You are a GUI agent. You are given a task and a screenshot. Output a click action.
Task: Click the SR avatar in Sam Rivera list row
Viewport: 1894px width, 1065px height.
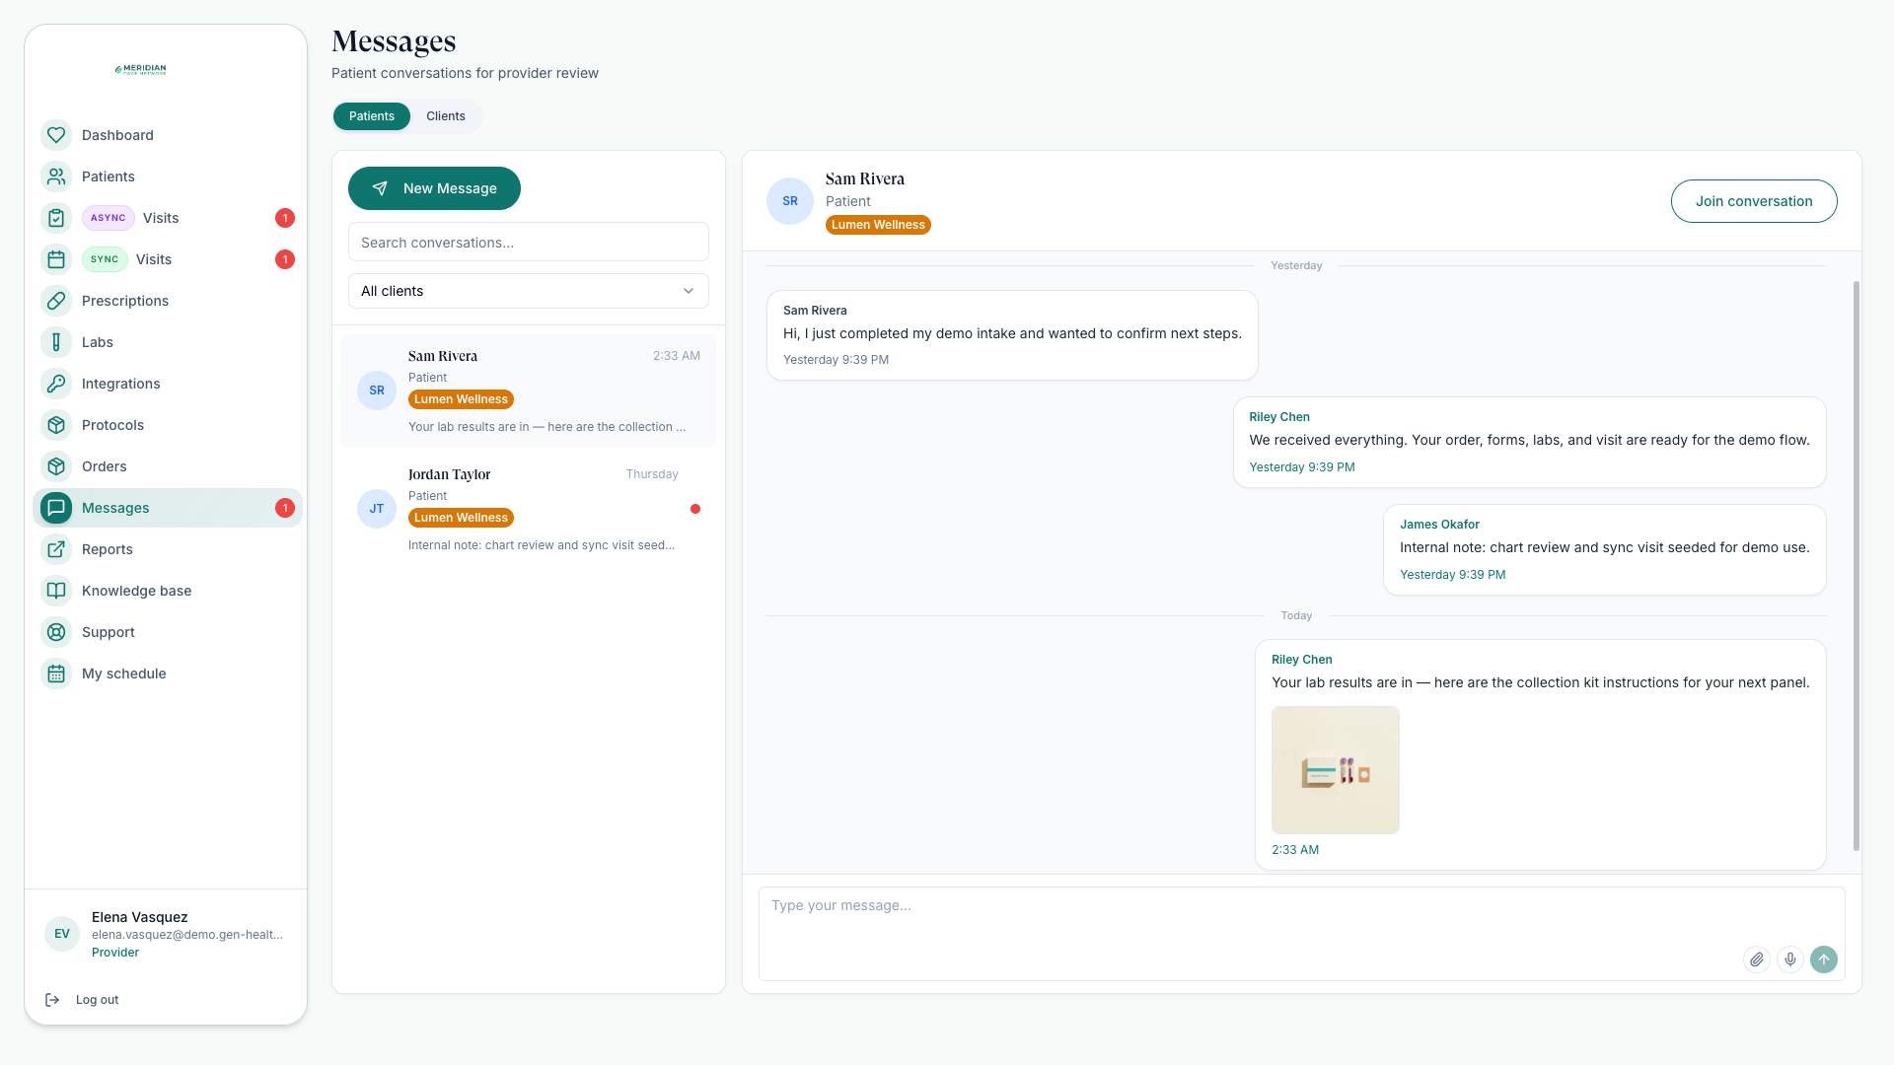click(x=377, y=390)
